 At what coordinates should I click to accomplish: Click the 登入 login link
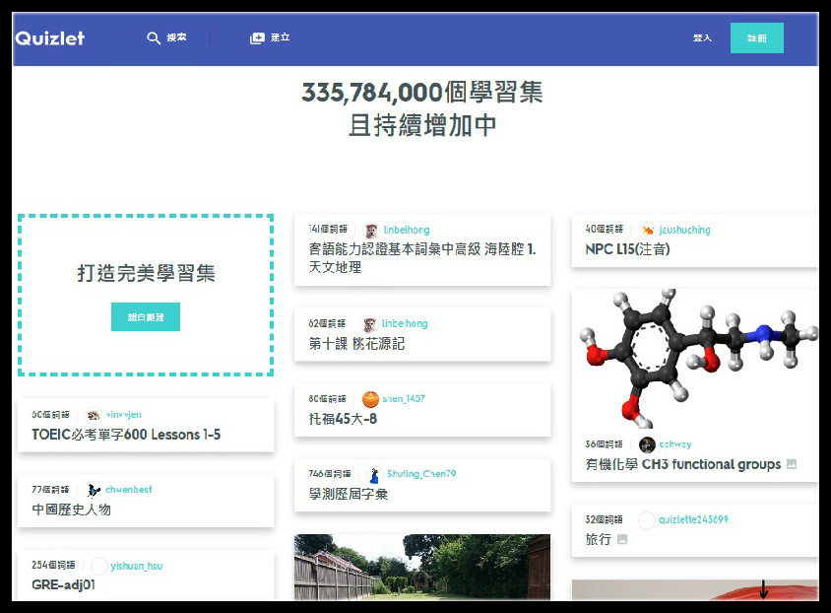pyautogui.click(x=702, y=38)
